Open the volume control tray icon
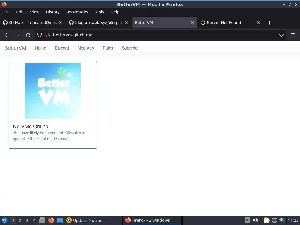The width and height of the screenshot is (300, 225). pos(255,220)
